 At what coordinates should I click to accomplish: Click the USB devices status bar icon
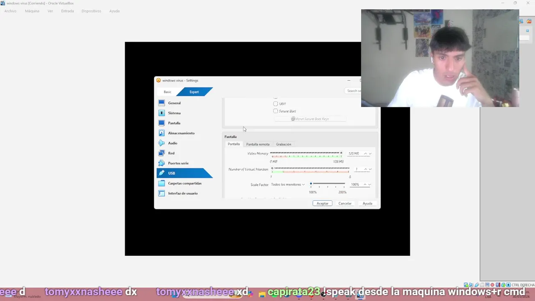coord(477,285)
